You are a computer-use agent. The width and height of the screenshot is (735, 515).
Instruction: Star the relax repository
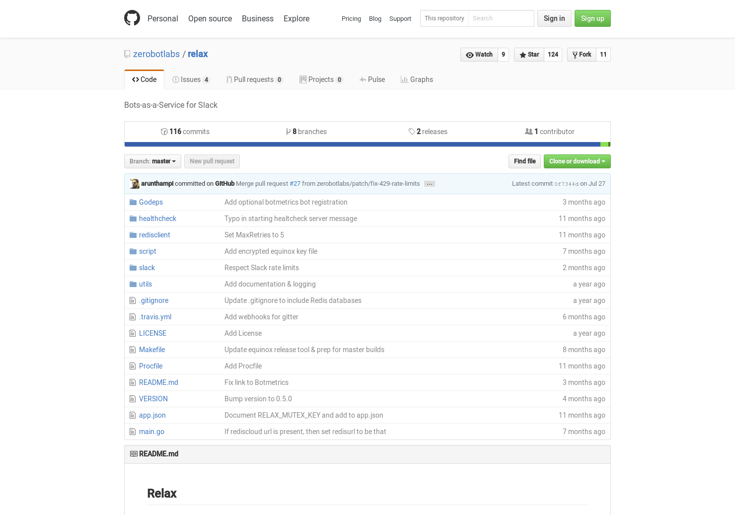pos(529,55)
